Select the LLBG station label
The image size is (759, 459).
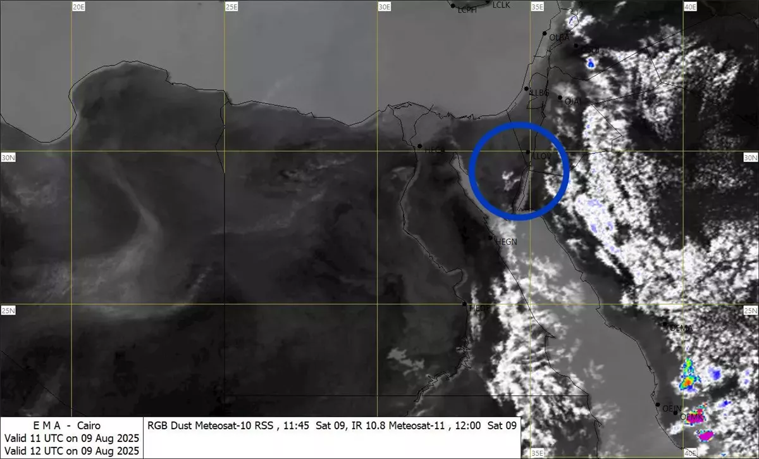click(x=539, y=92)
